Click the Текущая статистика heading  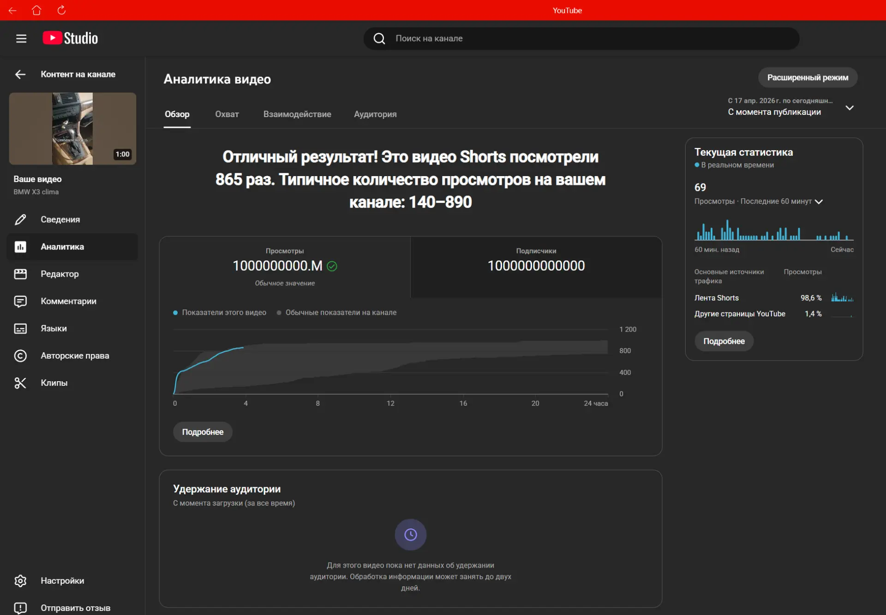[743, 152]
